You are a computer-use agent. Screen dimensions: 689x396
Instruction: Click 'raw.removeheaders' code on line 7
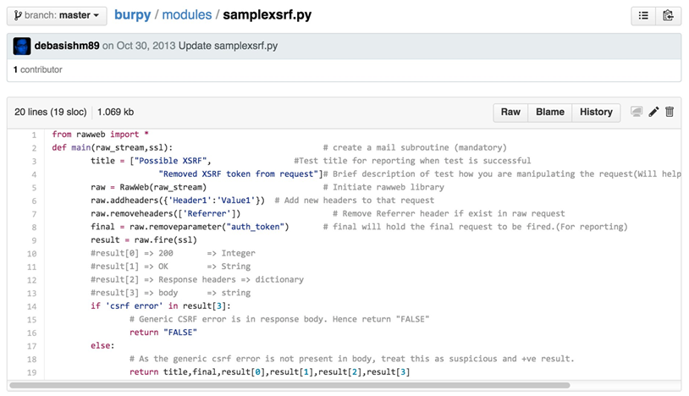pyautogui.click(x=132, y=213)
